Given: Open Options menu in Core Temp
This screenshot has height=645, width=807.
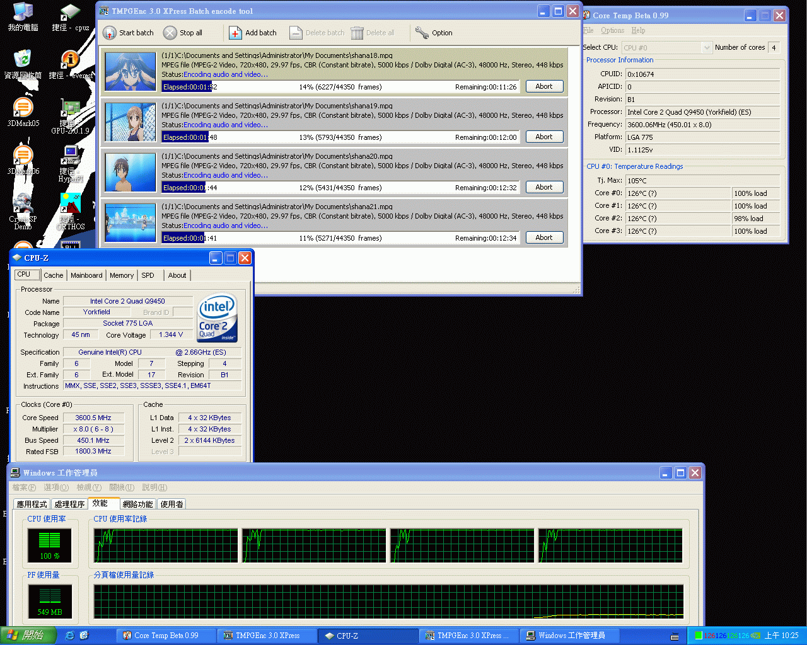Looking at the screenshot, I should coord(612,30).
